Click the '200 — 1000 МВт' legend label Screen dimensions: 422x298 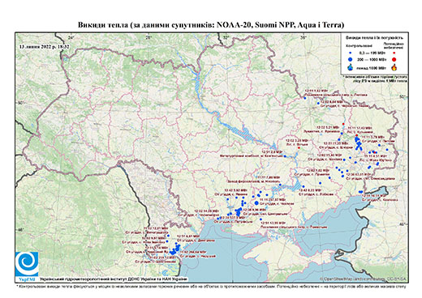pyautogui.click(x=371, y=59)
